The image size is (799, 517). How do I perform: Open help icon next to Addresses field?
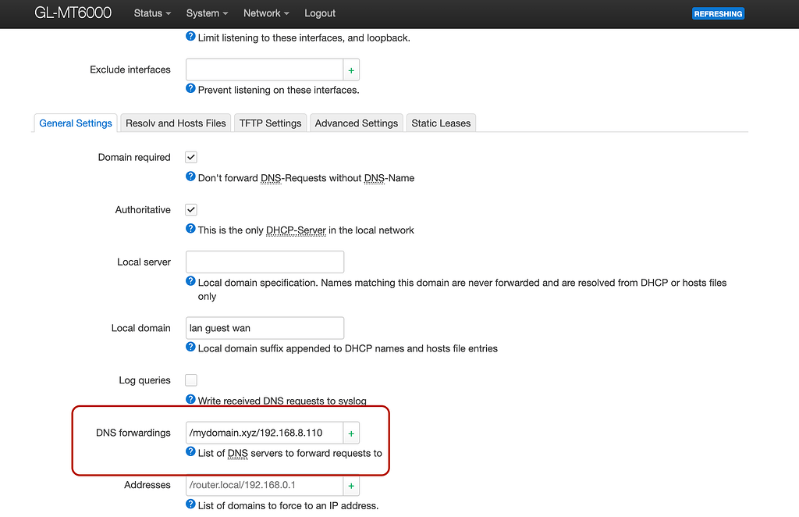[190, 505]
